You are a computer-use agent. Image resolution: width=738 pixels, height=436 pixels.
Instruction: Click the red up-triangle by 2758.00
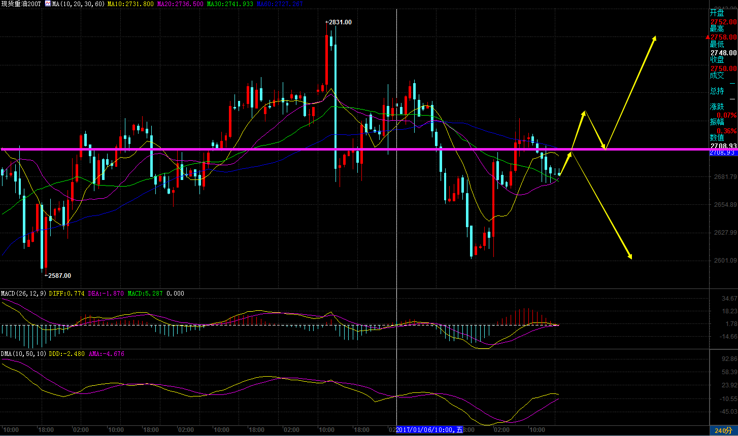tap(708, 38)
